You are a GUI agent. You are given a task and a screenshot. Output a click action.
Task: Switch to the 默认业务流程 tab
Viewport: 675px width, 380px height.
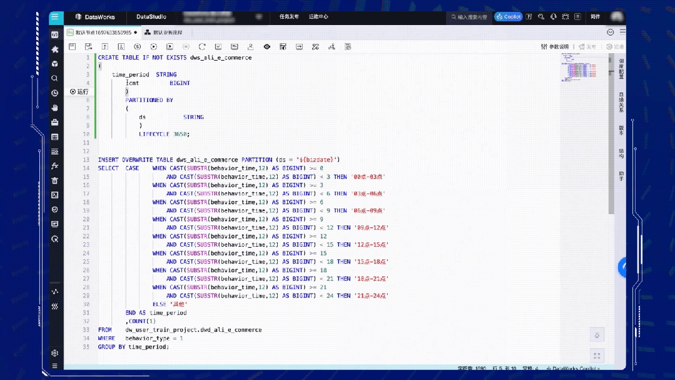(x=163, y=33)
